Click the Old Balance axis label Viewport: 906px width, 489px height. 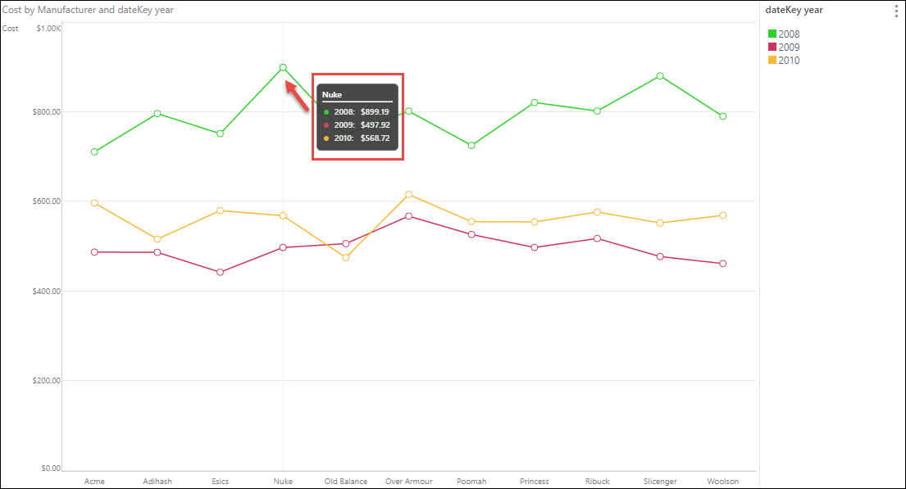tap(345, 482)
